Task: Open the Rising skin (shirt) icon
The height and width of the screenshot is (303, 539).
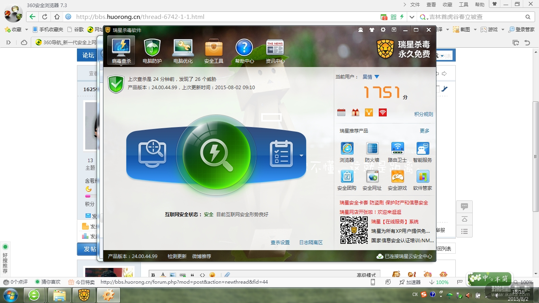Action: coord(372,30)
